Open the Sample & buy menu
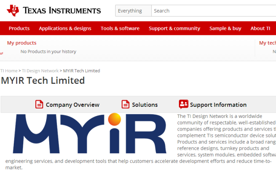 [x=225, y=29]
